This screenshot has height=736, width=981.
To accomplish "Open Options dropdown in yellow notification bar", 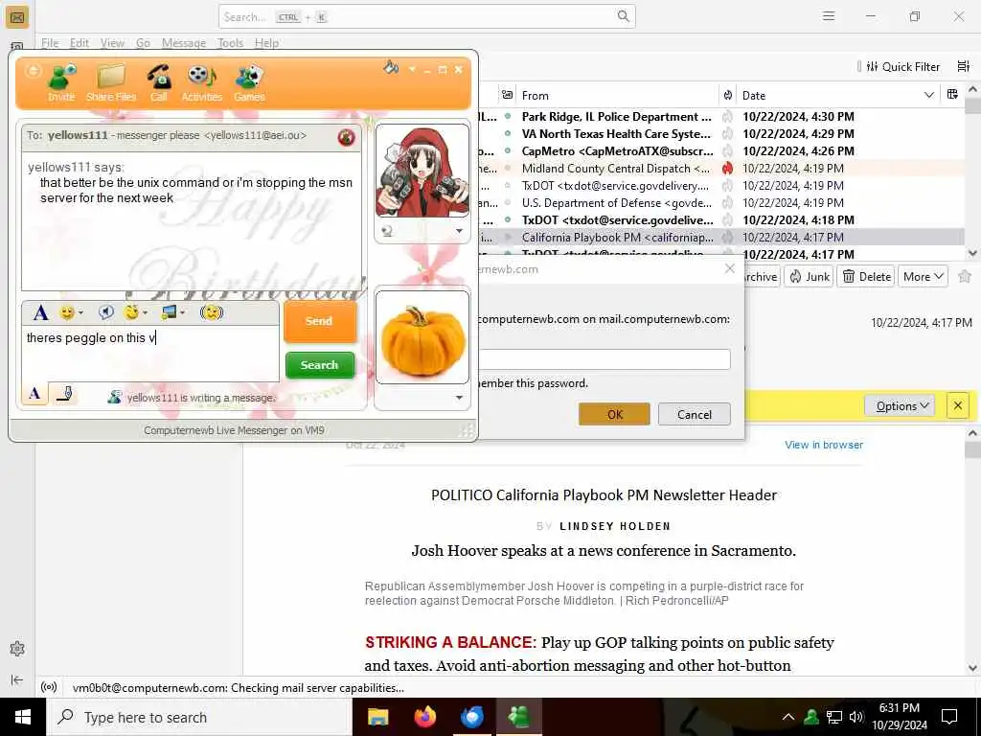I will 900,405.
